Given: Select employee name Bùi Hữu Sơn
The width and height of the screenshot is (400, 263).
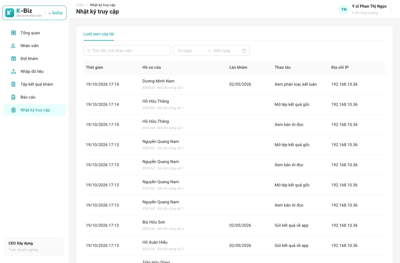Looking at the screenshot, I should 154,222.
